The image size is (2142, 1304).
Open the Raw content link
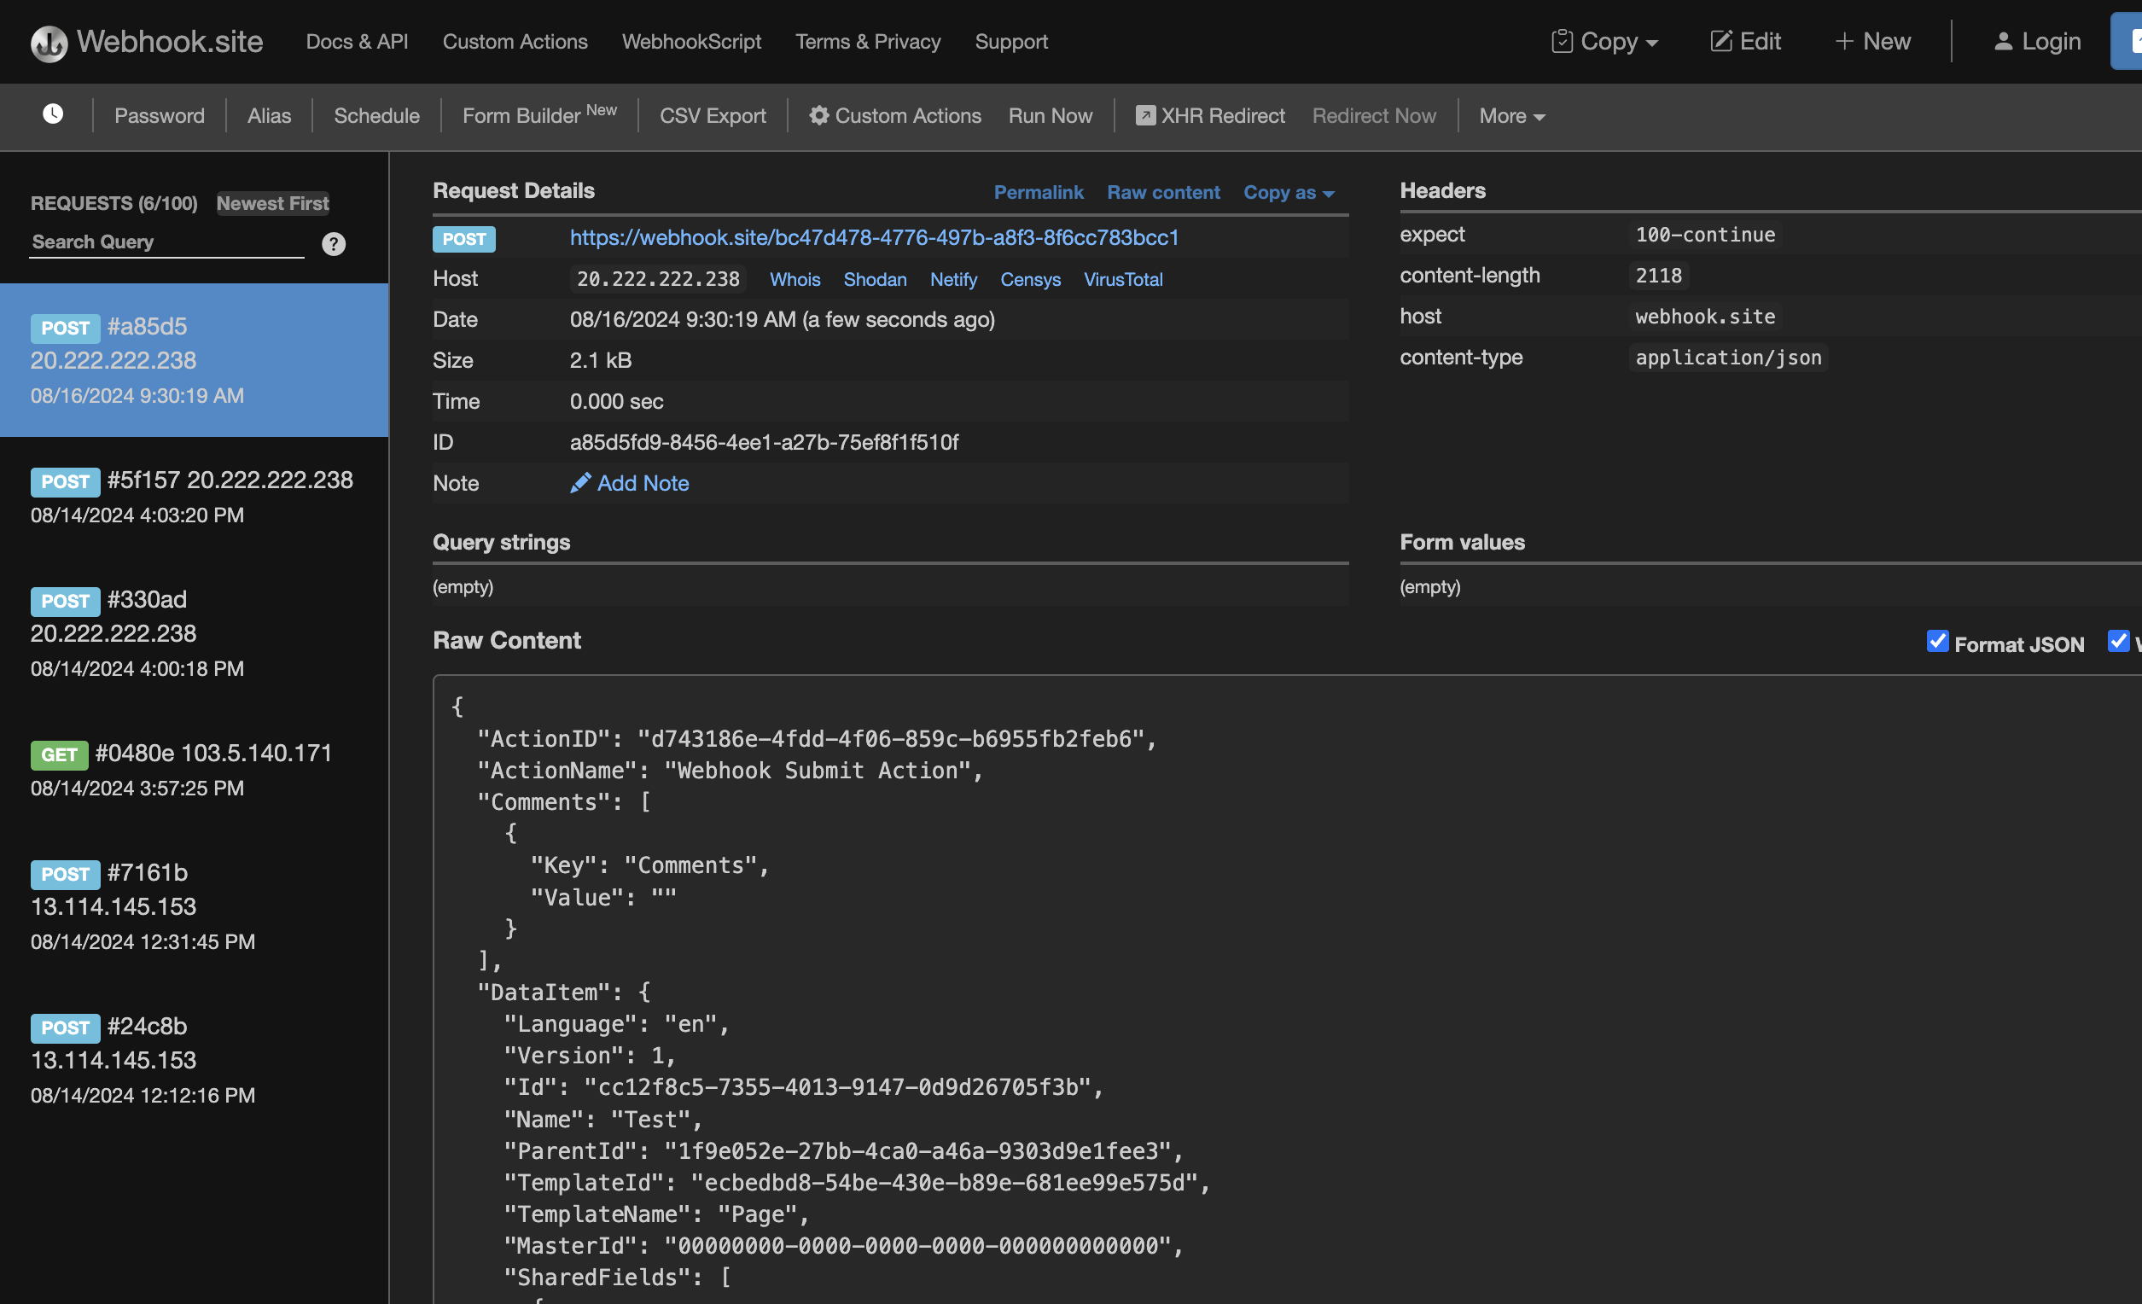coord(1164,192)
